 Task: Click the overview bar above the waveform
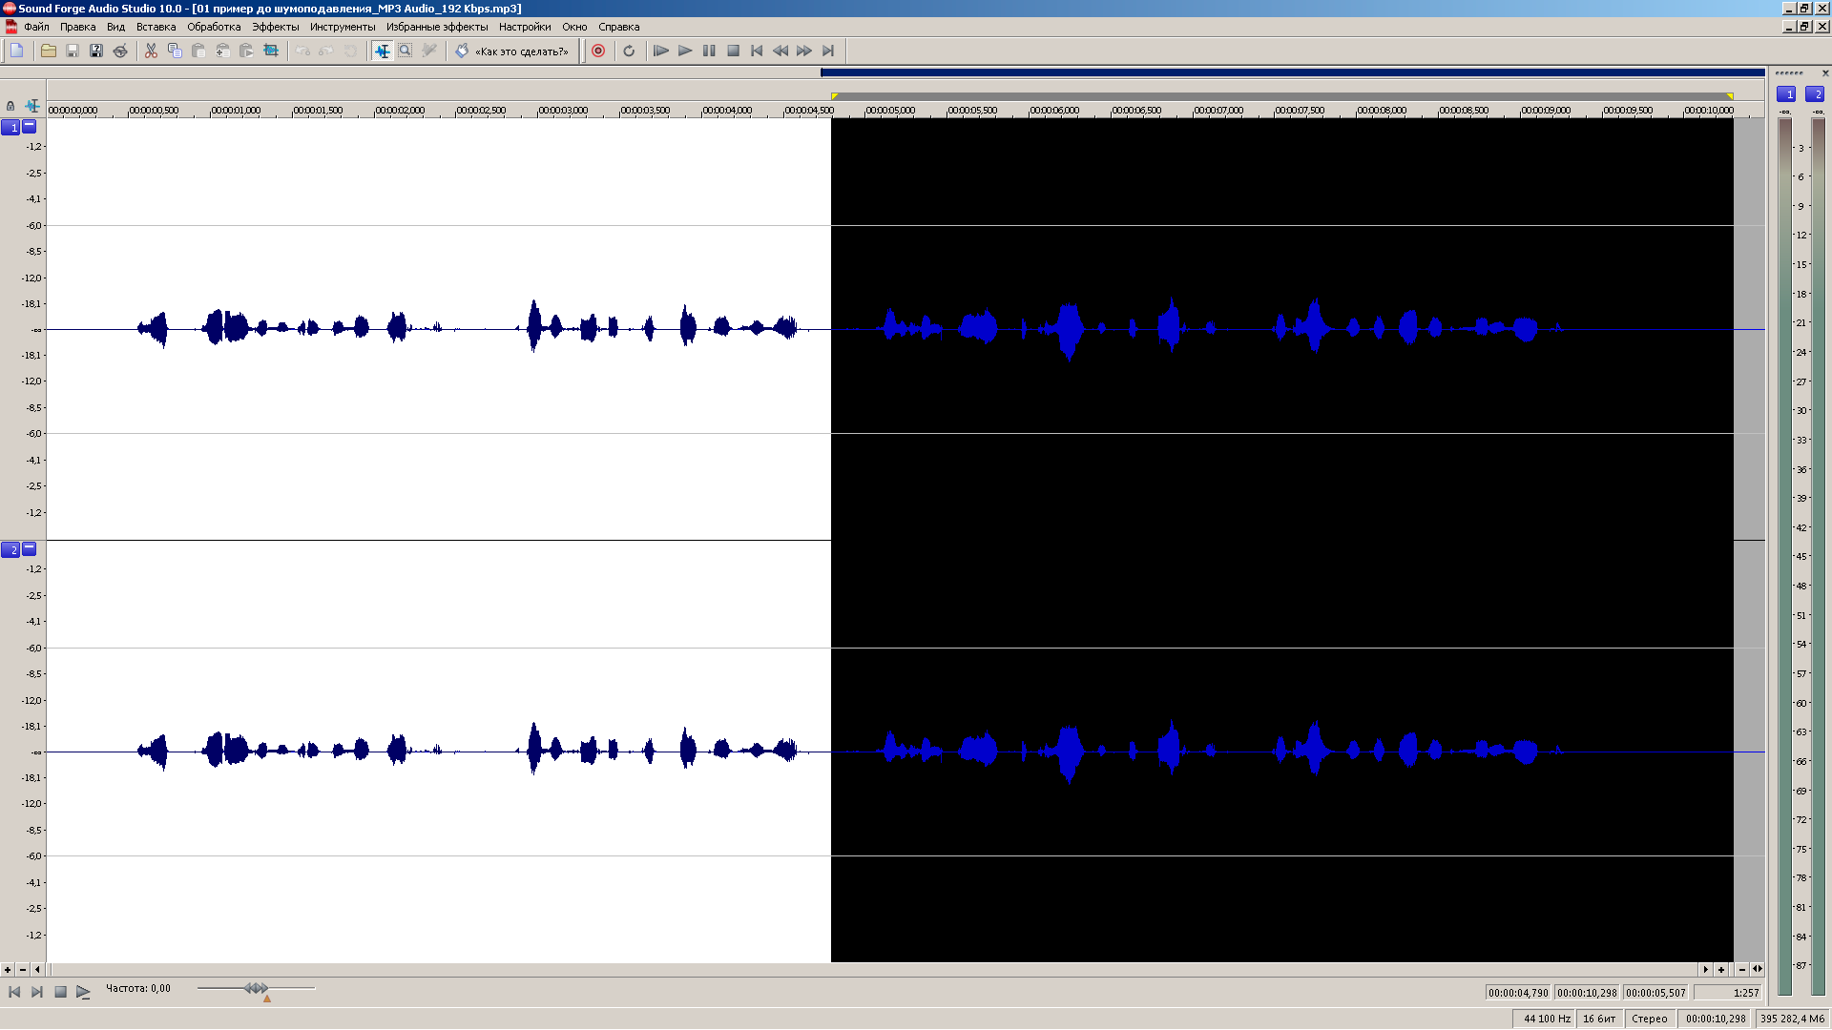pyautogui.click(x=1292, y=72)
